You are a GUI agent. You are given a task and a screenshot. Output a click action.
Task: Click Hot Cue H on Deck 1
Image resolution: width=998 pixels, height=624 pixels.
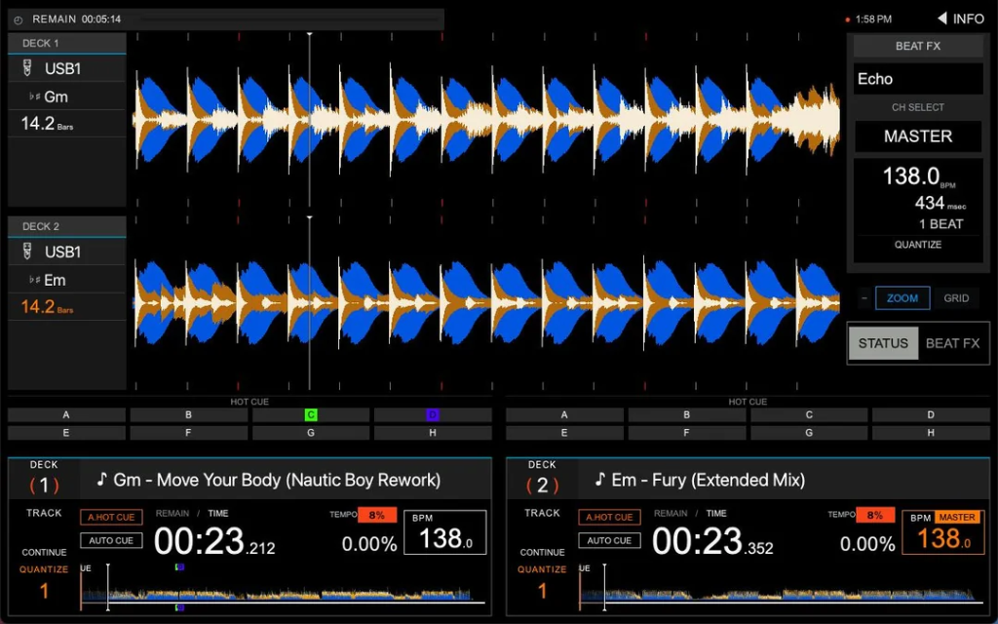433,433
